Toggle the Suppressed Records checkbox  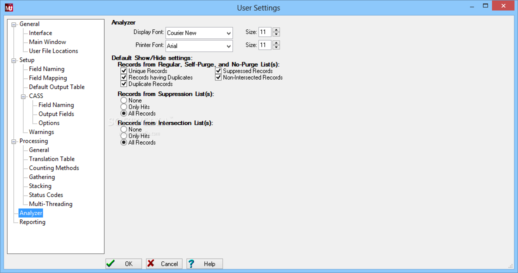coord(218,71)
